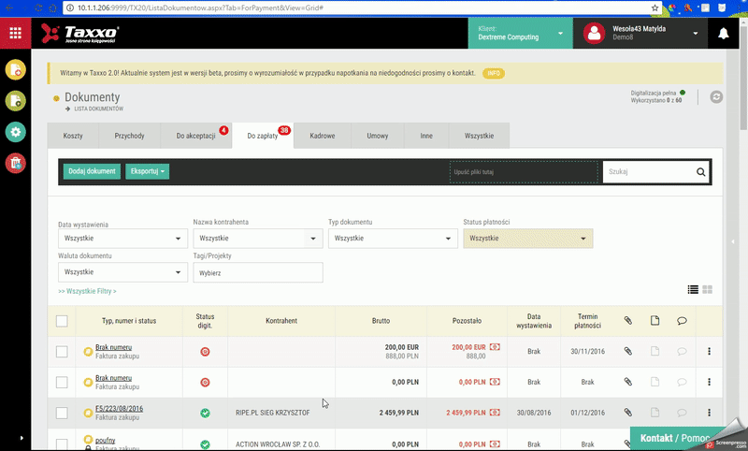Screen dimensions: 748x451
Task: Click attachment paperclip for FS/223/08/2016 row
Action: 627,413
